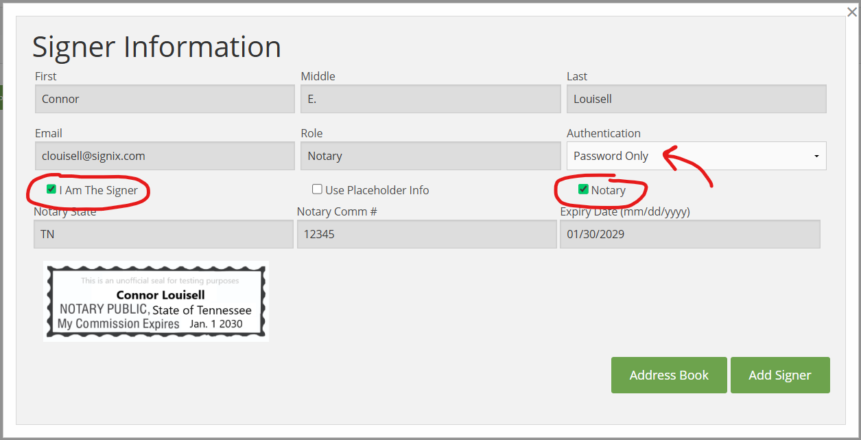
Task: Click the Authentication field label
Action: tap(603, 133)
